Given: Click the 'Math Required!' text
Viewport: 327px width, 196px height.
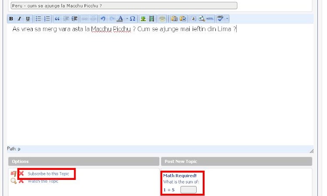Looking at the screenshot, I should 180,176.
